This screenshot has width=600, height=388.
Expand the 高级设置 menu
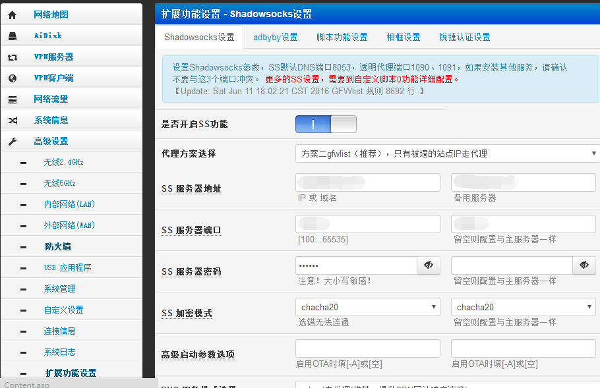click(51, 141)
